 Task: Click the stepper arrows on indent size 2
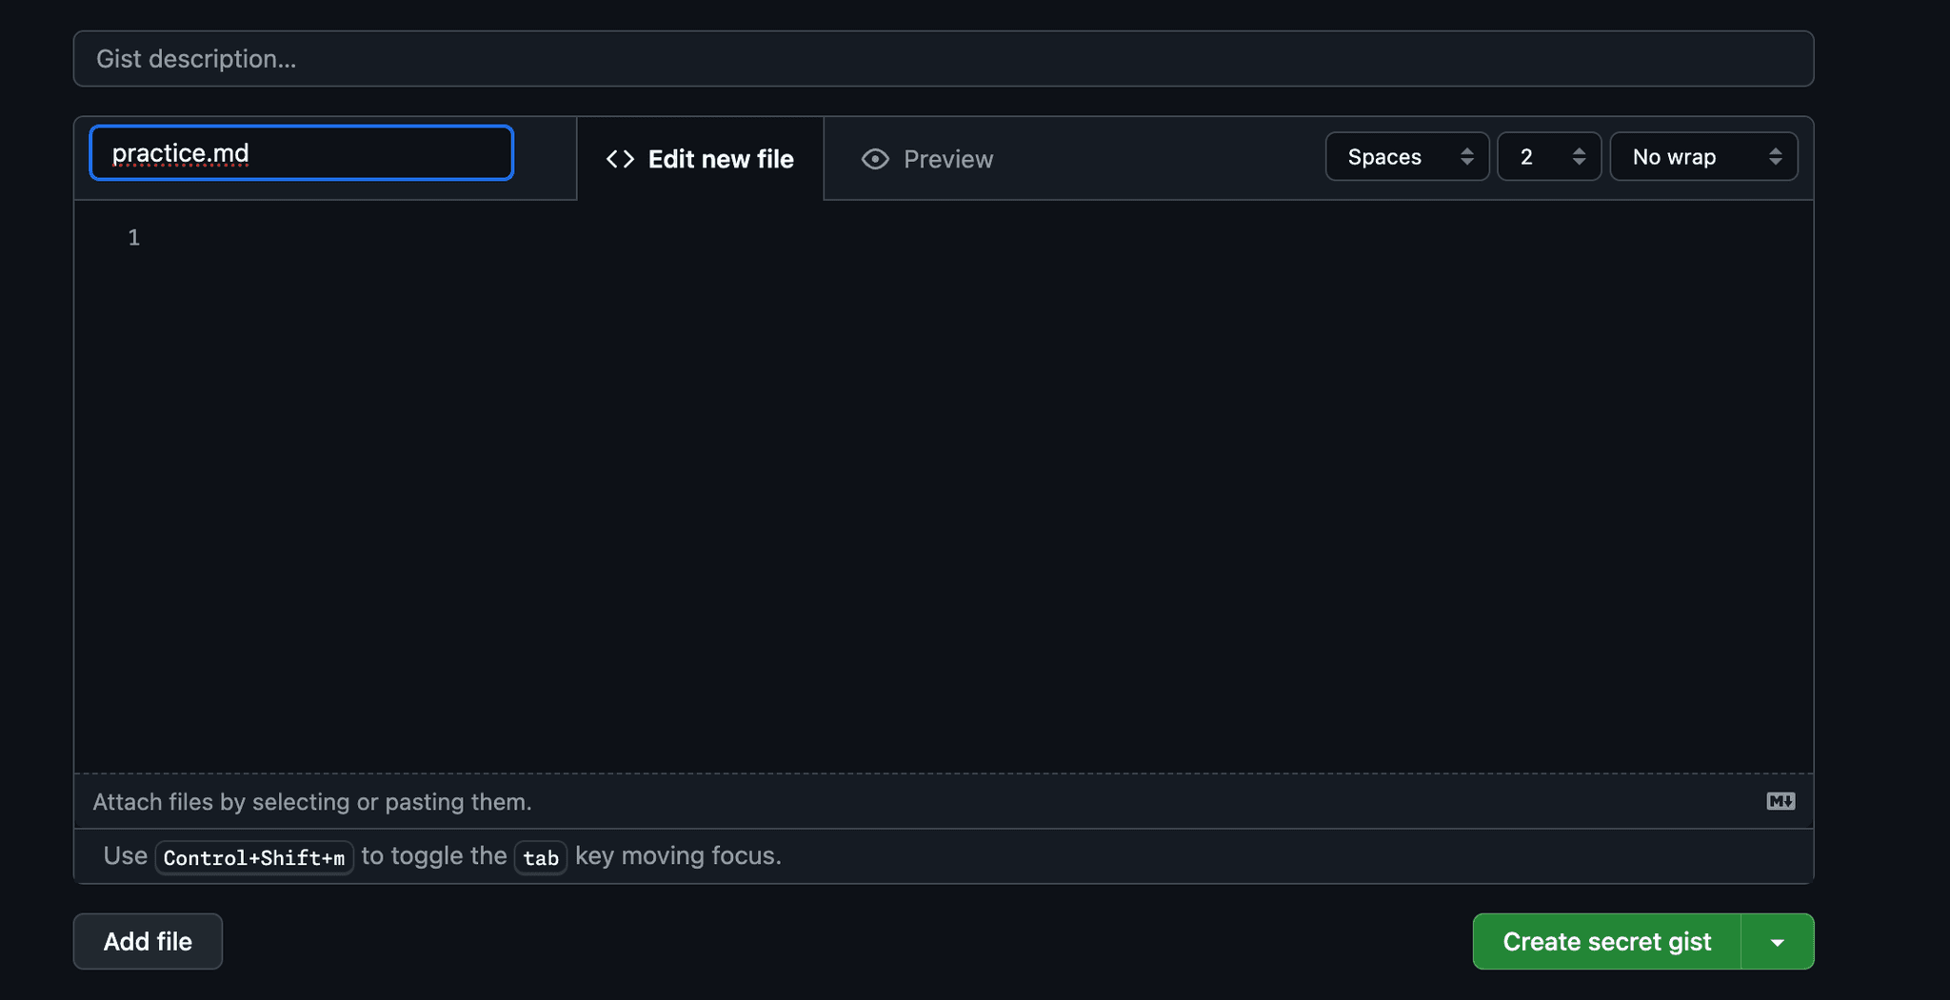1579,157
